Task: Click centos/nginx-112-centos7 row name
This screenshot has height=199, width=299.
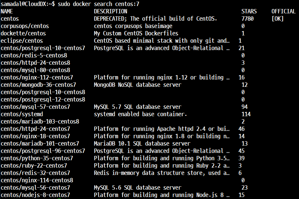Action: tap(37, 77)
